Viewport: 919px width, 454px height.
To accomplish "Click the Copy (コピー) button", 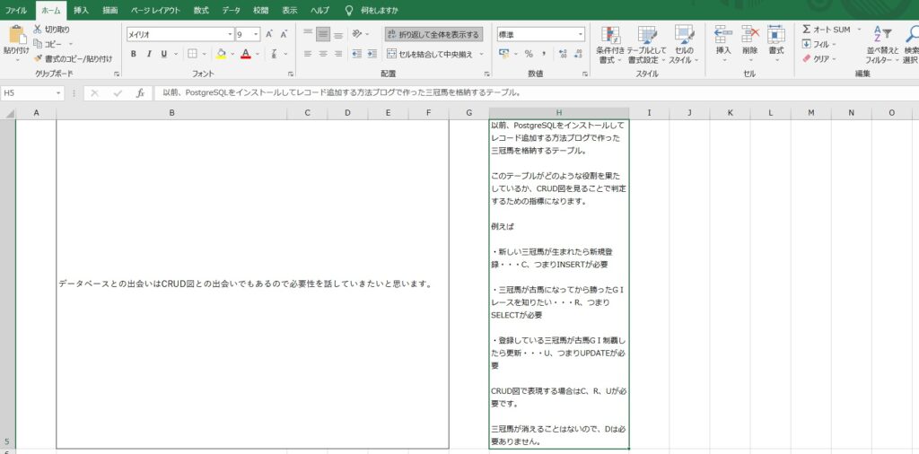I will (x=49, y=44).
